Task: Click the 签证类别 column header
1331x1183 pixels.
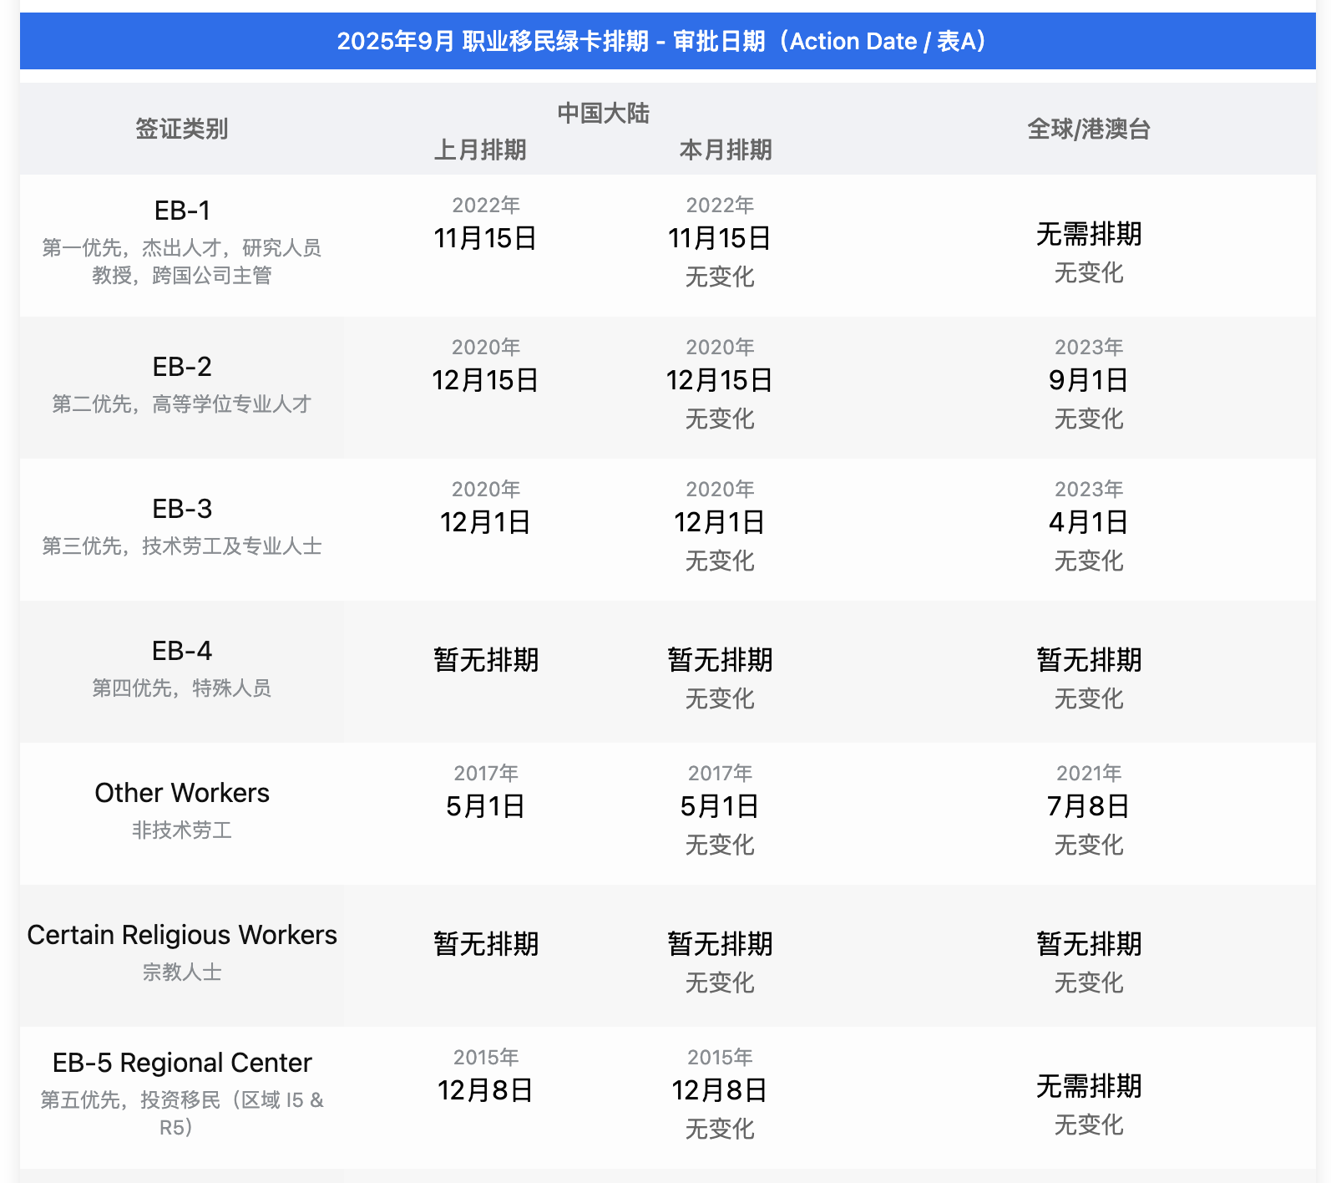Action: coord(181,129)
